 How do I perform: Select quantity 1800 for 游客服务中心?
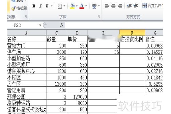pos(57,71)
